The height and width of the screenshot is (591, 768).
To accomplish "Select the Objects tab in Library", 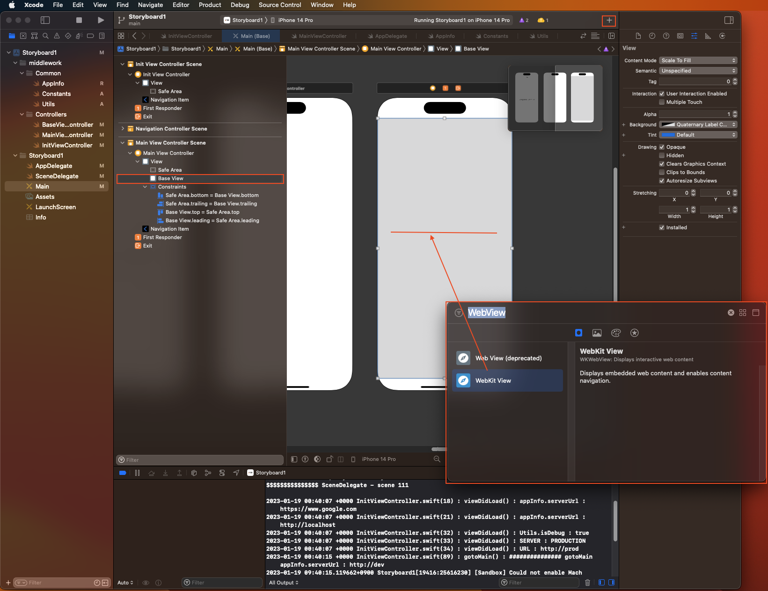I will [578, 333].
